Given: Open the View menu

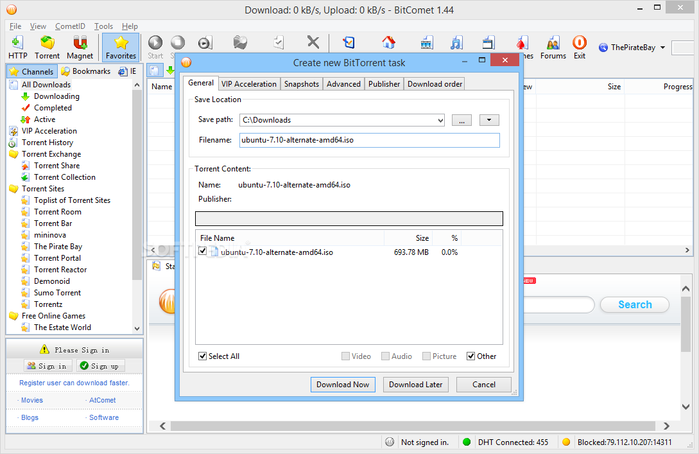Looking at the screenshot, I should pos(38,26).
